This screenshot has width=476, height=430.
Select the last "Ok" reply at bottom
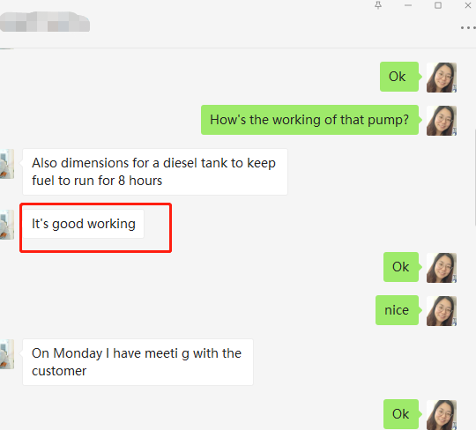pos(401,414)
